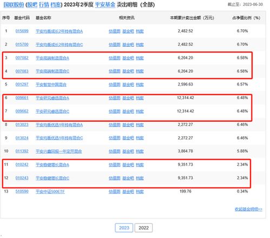Open fund code 015700
Screen dimensions: 270x238
click(x=22, y=44)
